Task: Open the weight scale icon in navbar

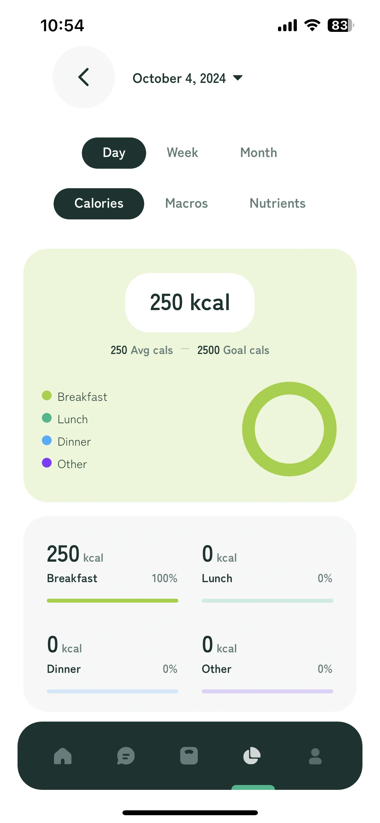Action: (189, 756)
